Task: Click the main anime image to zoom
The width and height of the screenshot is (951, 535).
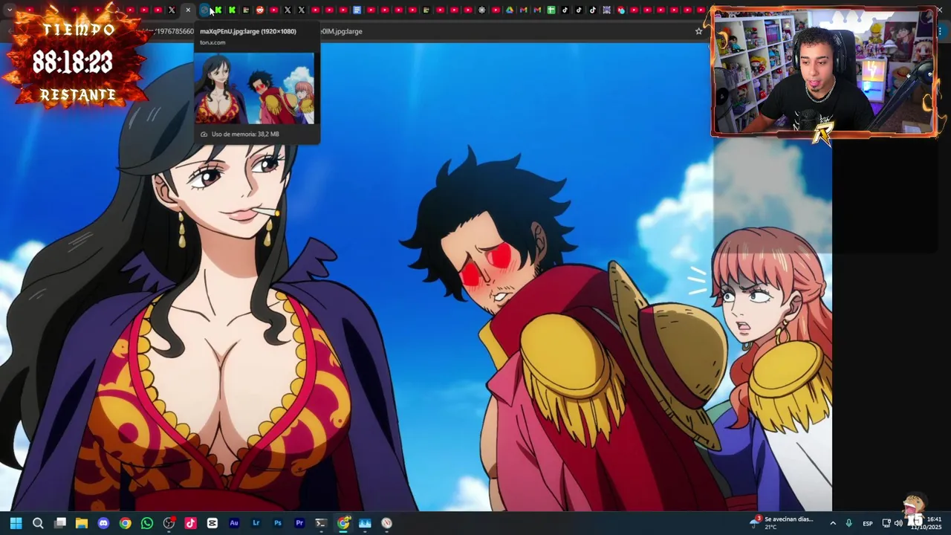Action: click(416, 276)
